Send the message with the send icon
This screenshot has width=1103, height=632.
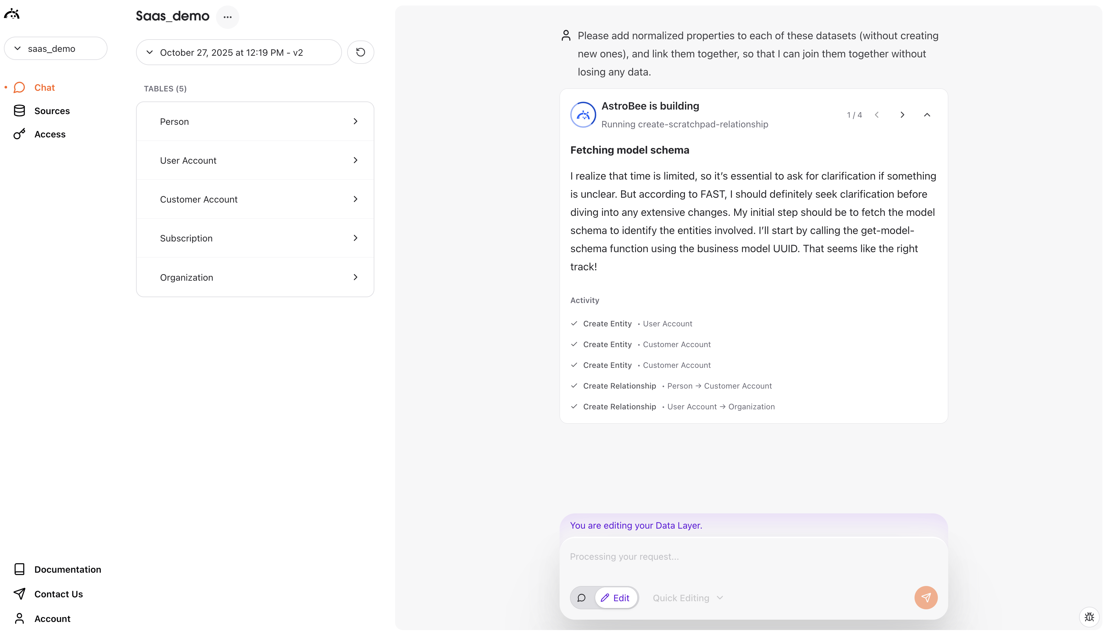coord(926,597)
